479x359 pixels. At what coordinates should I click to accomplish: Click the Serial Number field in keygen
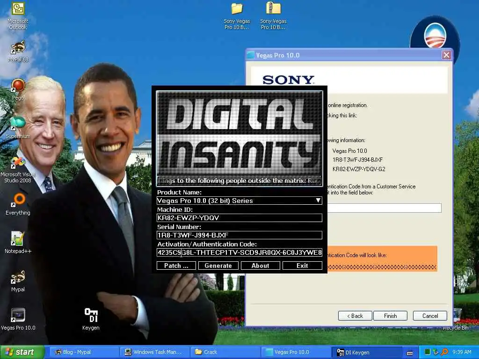[x=239, y=235]
